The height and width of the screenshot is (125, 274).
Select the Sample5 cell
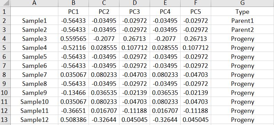coord(34,57)
